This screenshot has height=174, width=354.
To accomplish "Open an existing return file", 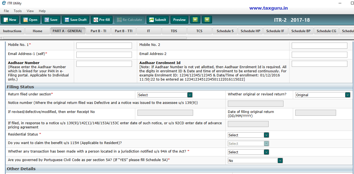I will point(30,20).
